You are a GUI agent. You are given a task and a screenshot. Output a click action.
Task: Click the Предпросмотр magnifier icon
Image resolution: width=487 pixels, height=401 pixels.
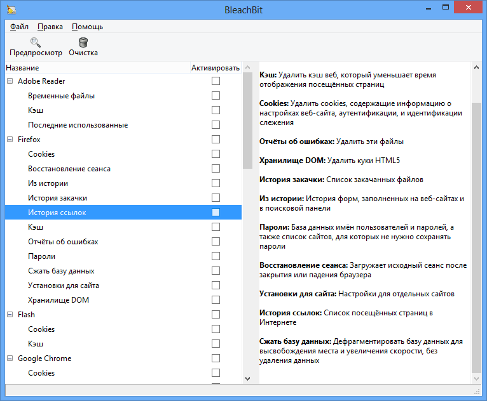coord(36,42)
